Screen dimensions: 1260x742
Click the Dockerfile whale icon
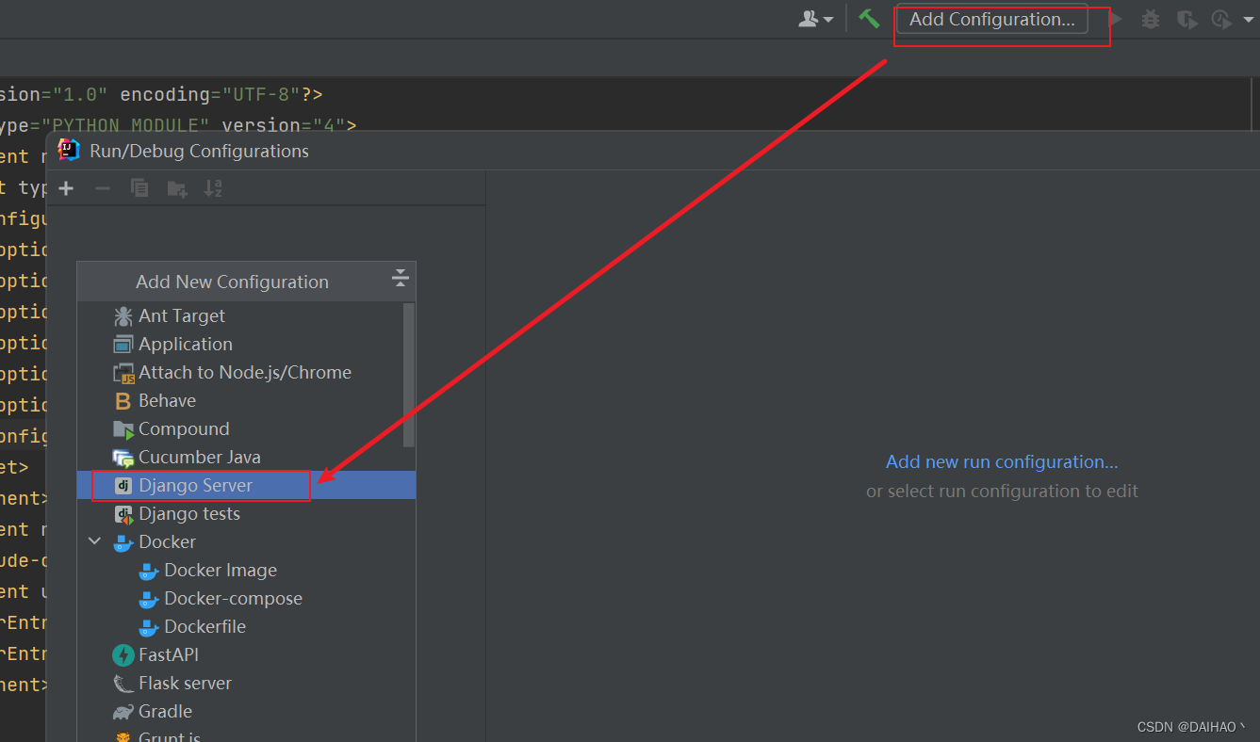(149, 627)
